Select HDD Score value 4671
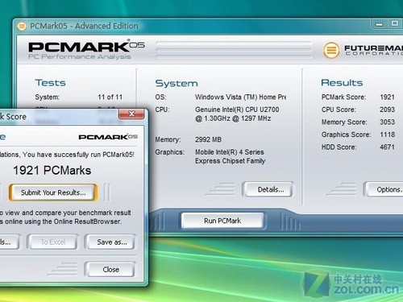This screenshot has width=403, height=302. tap(387, 147)
